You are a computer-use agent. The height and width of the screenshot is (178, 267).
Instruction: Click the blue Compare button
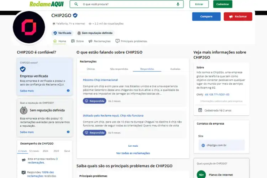pos(206,16)
